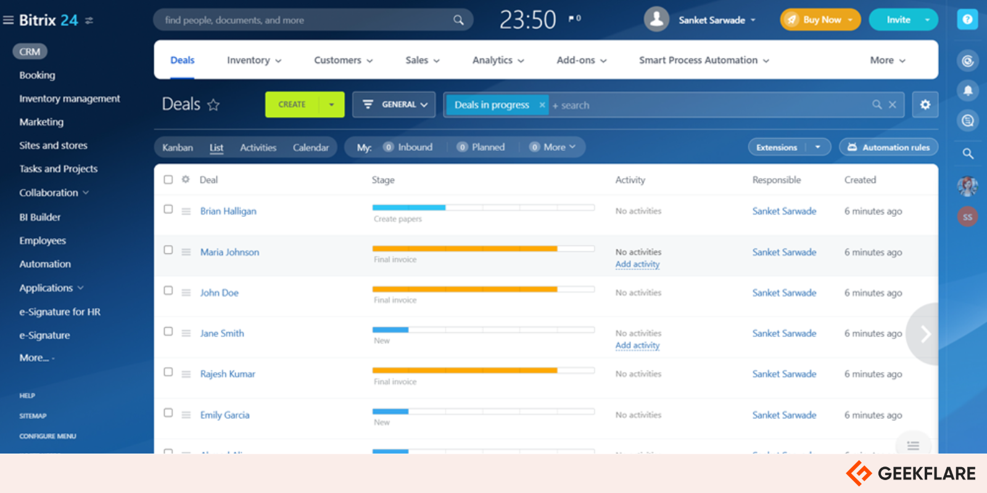Add Deals page to favorites star
987x493 pixels.
213,105
